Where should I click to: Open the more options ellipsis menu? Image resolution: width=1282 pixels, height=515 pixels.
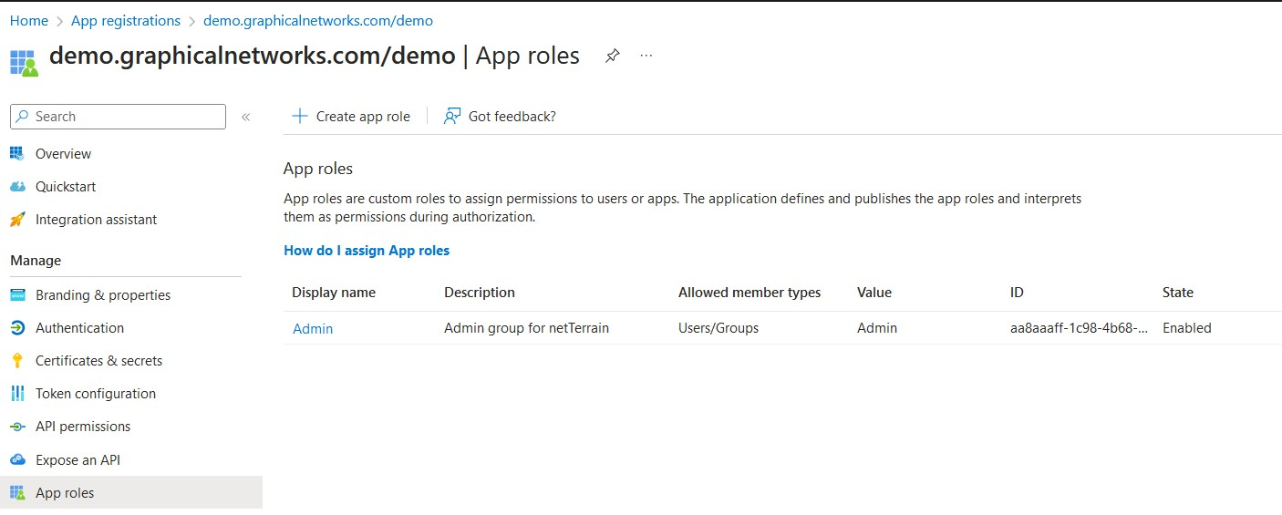[646, 56]
